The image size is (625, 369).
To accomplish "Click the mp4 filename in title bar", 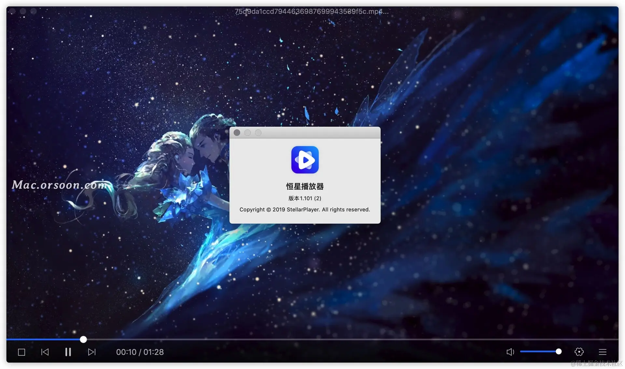I will point(312,11).
